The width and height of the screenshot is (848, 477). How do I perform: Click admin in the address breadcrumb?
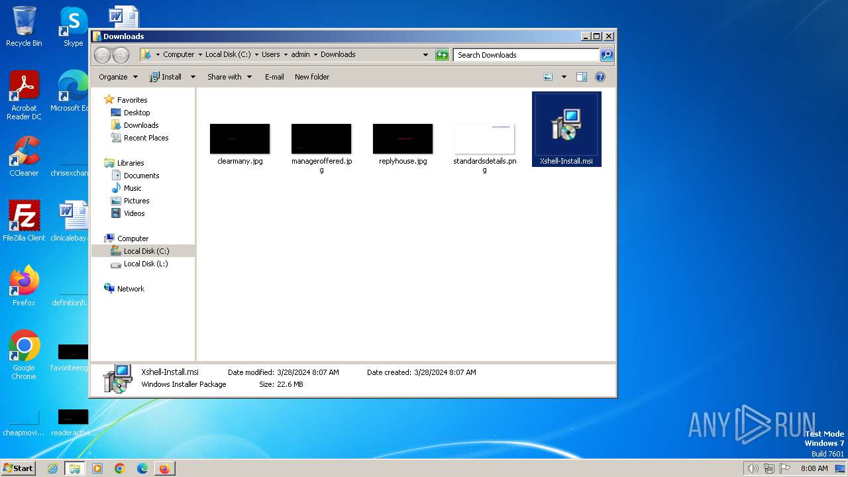[300, 55]
